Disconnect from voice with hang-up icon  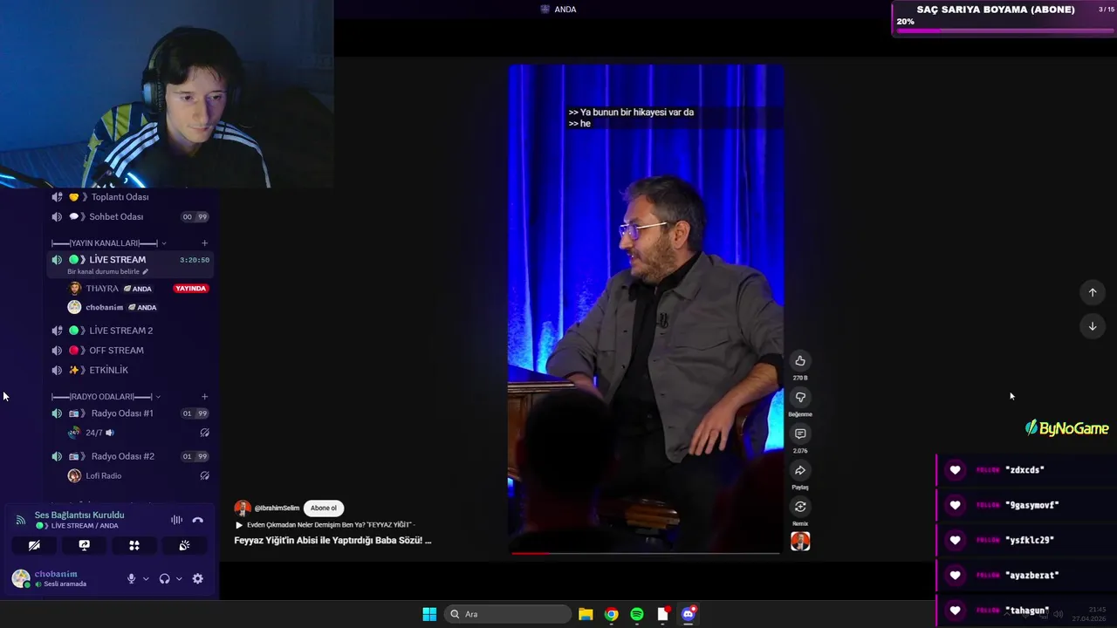click(x=198, y=520)
